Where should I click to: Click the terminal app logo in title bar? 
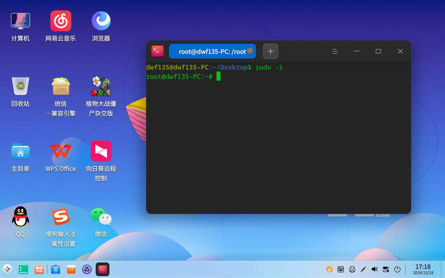(157, 51)
